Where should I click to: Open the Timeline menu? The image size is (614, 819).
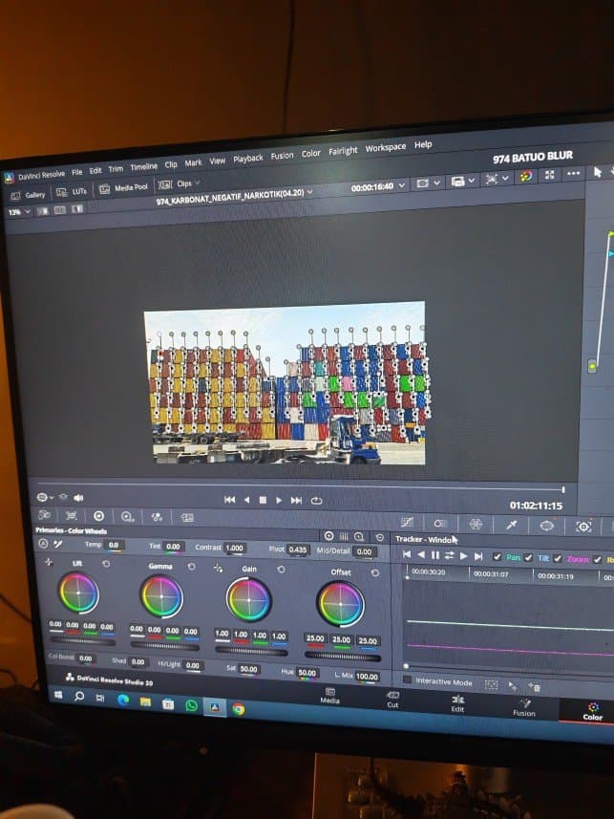tap(143, 166)
